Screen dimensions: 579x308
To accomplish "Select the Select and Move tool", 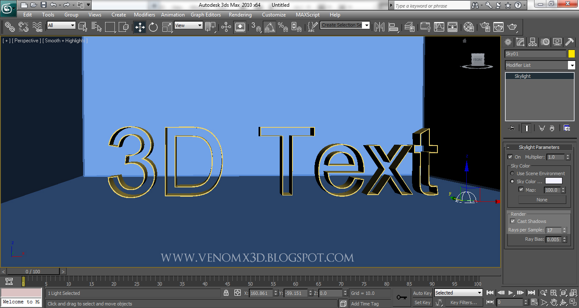I will (x=140, y=27).
